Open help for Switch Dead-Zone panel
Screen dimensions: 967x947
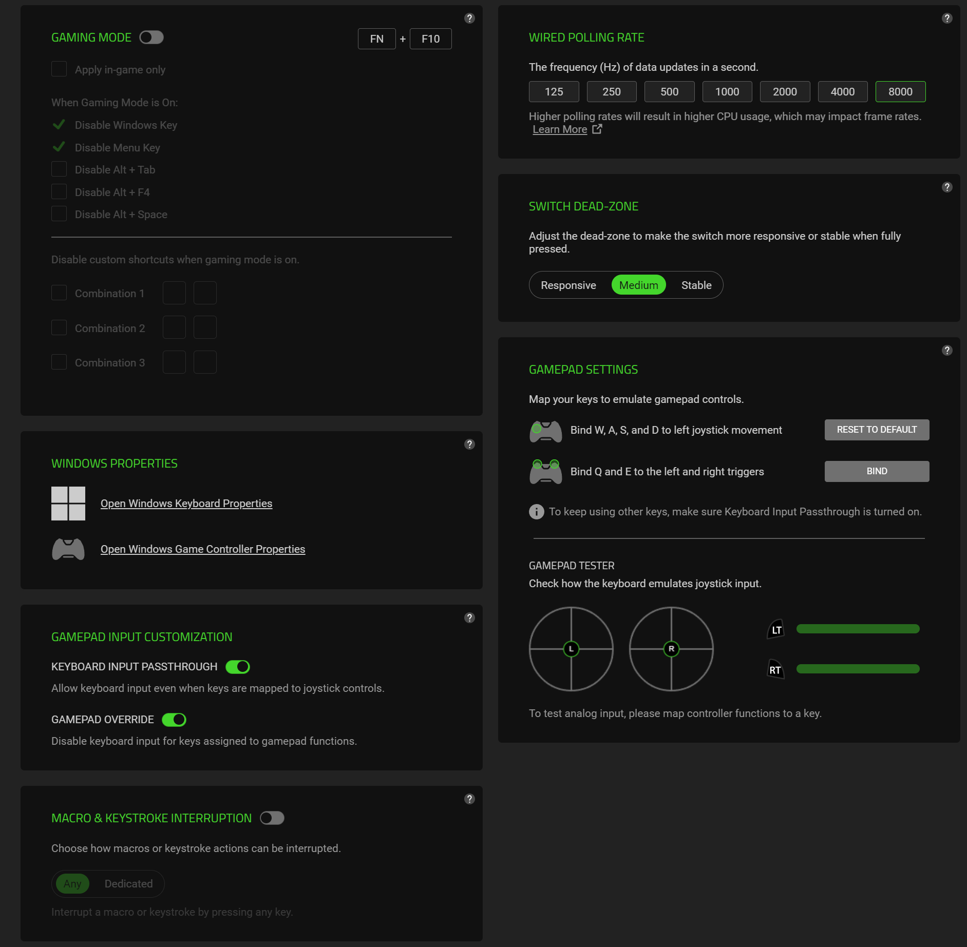[947, 187]
